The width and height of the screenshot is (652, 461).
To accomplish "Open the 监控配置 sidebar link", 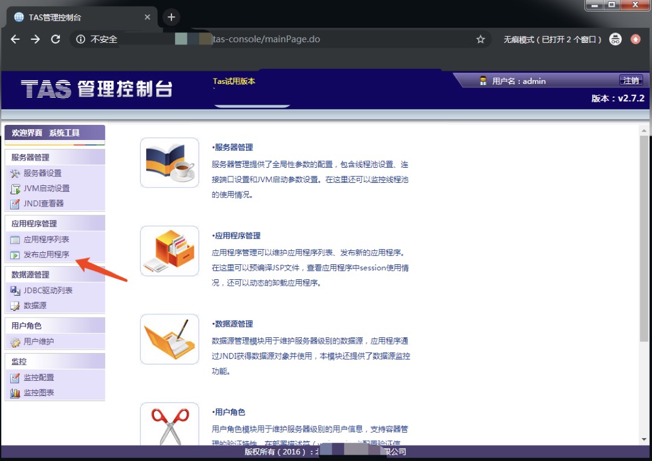I will [39, 378].
